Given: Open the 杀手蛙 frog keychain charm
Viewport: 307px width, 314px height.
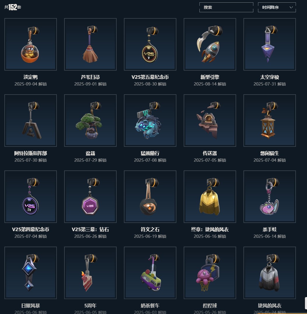Looking at the screenshot, I should tap(270, 197).
